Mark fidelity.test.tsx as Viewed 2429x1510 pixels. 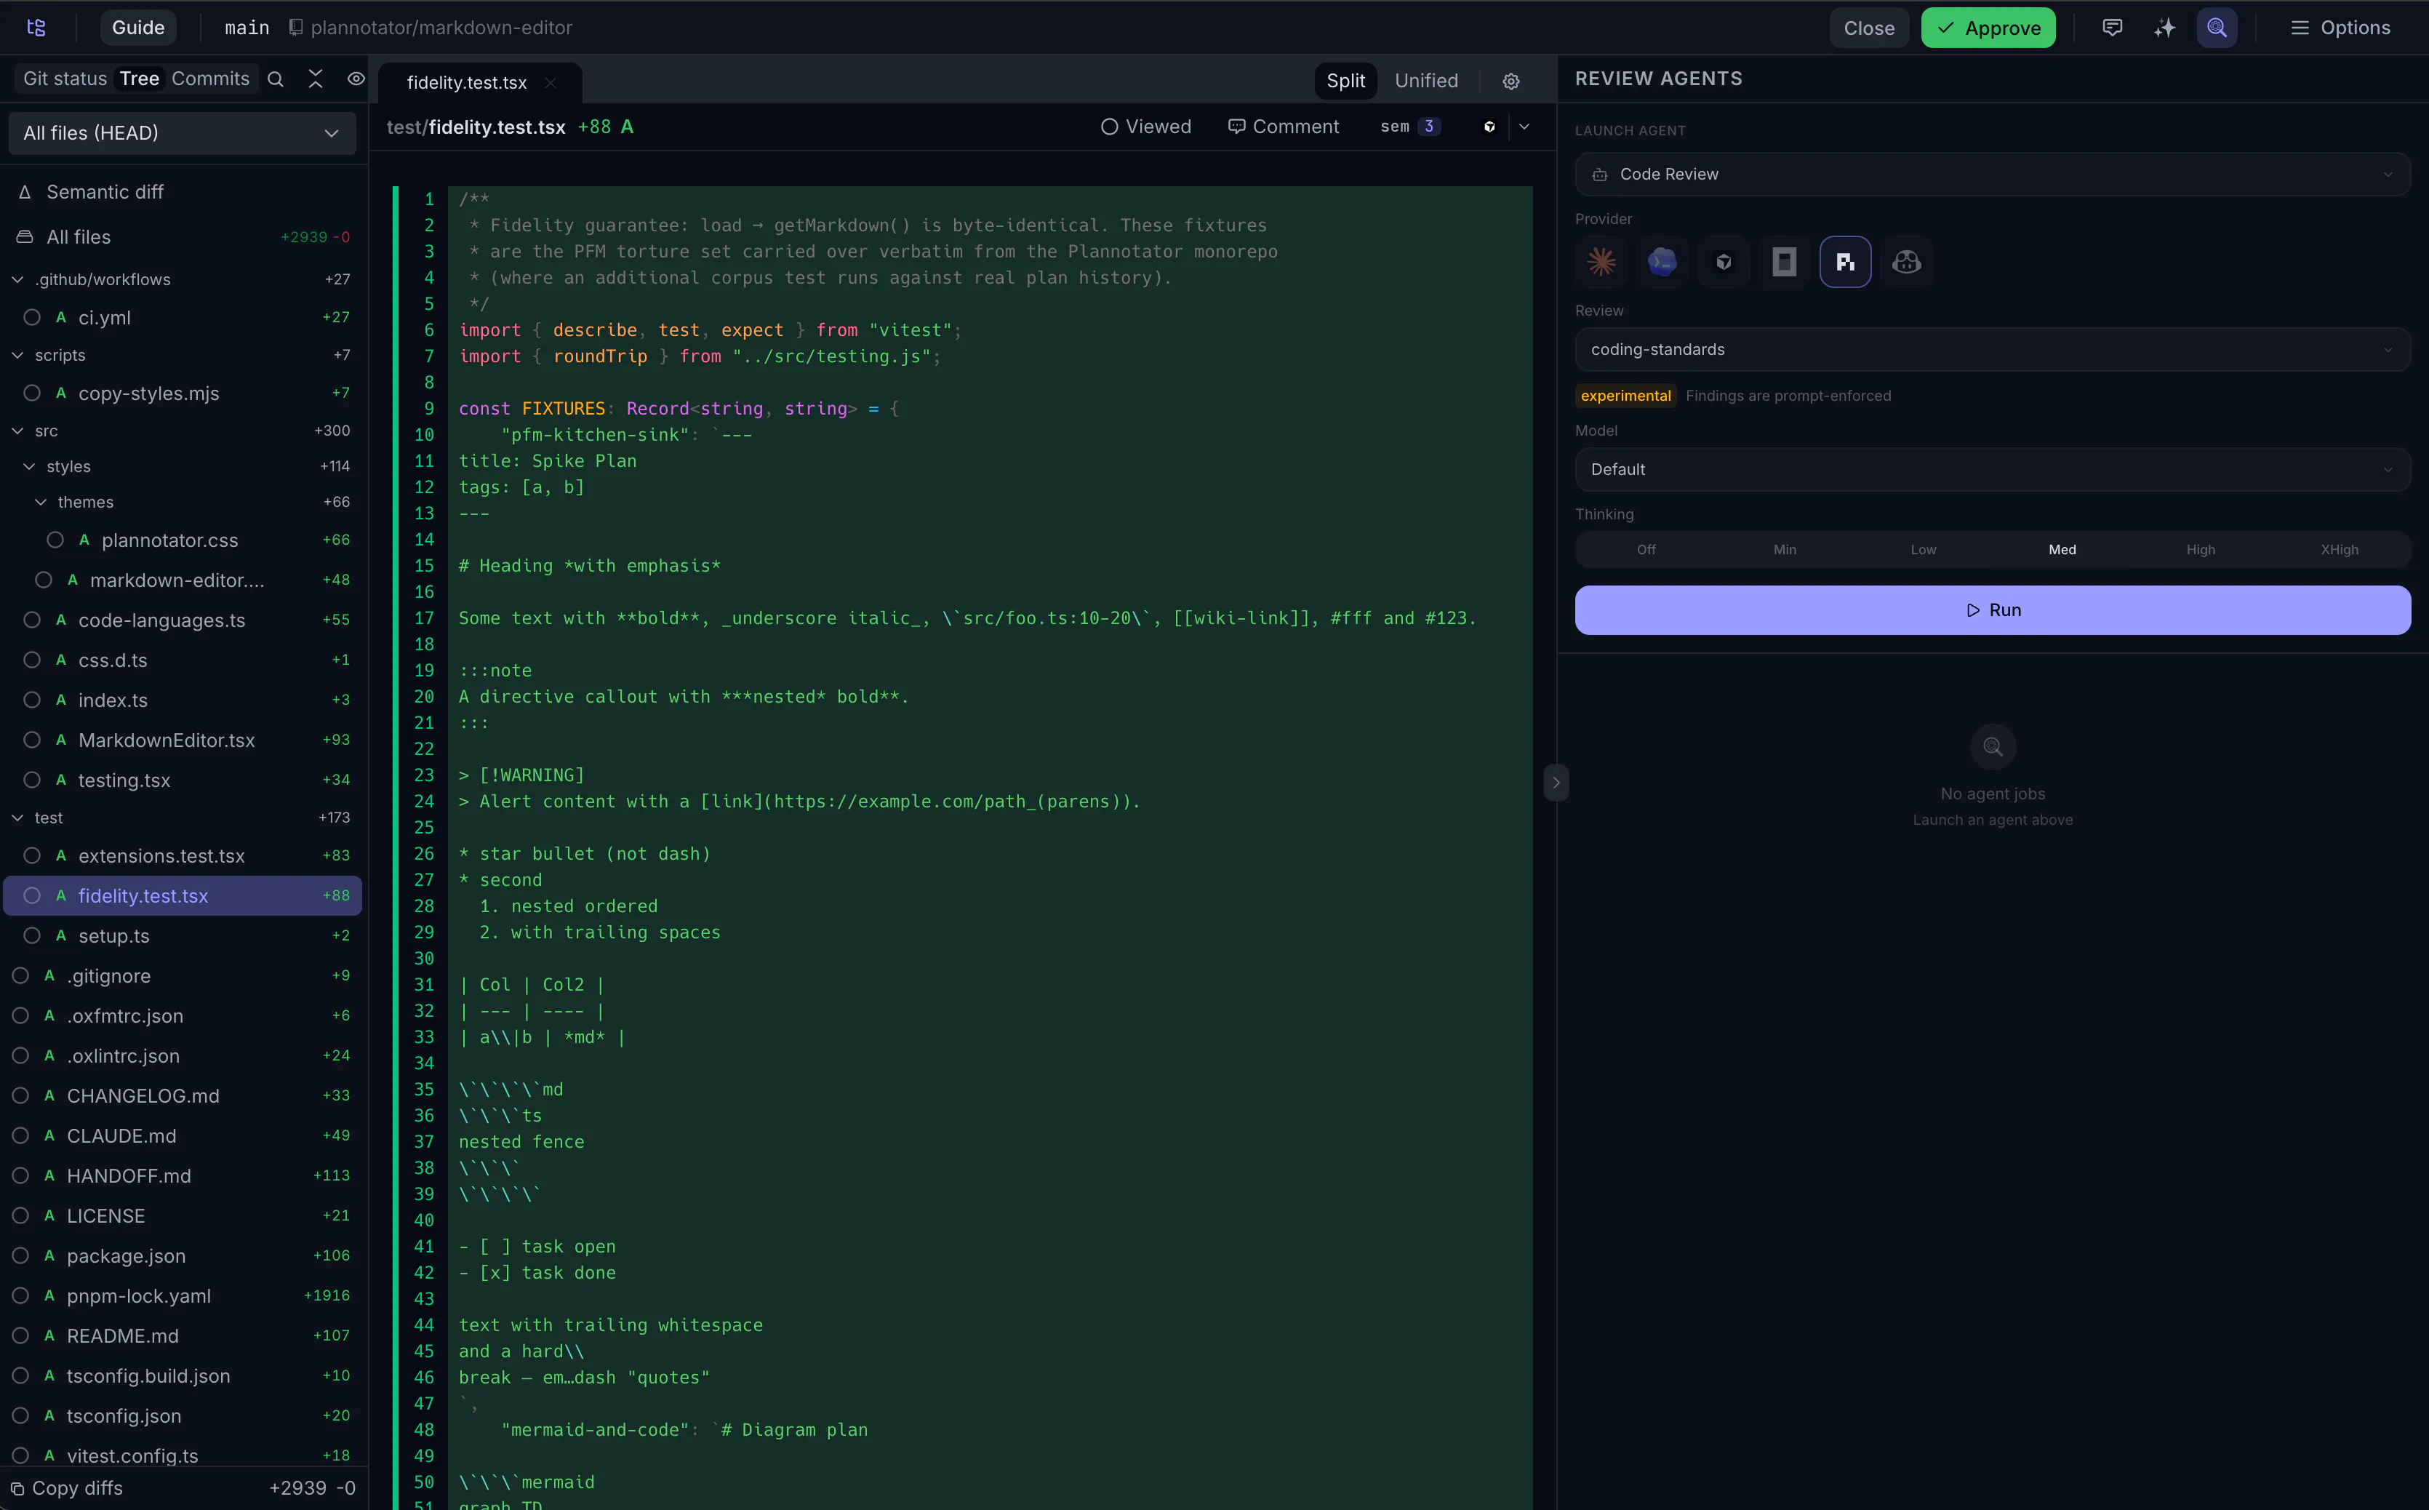[1146, 127]
